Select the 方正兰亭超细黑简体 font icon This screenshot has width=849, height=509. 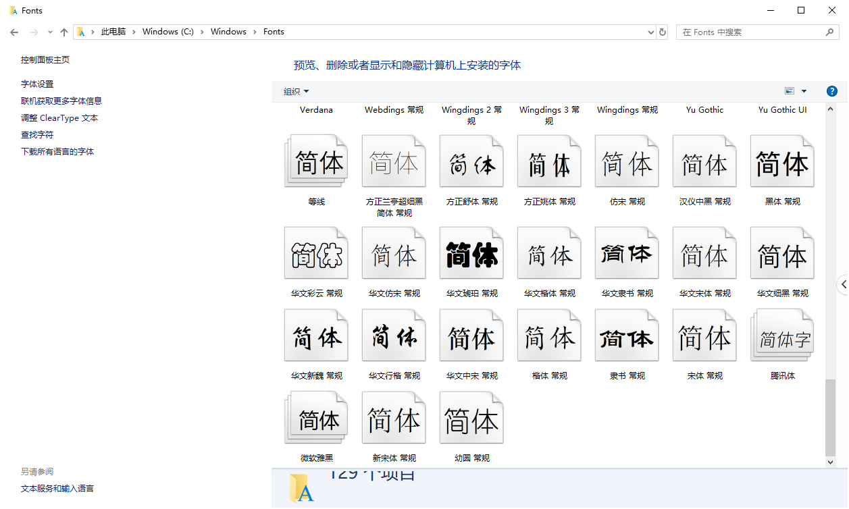pyautogui.click(x=394, y=161)
